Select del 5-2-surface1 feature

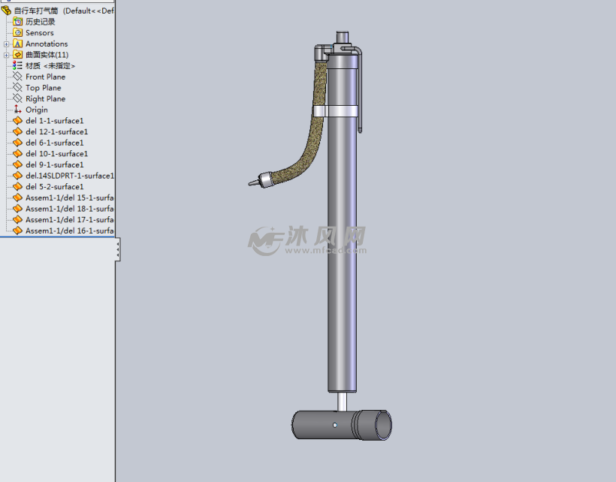tap(54, 186)
